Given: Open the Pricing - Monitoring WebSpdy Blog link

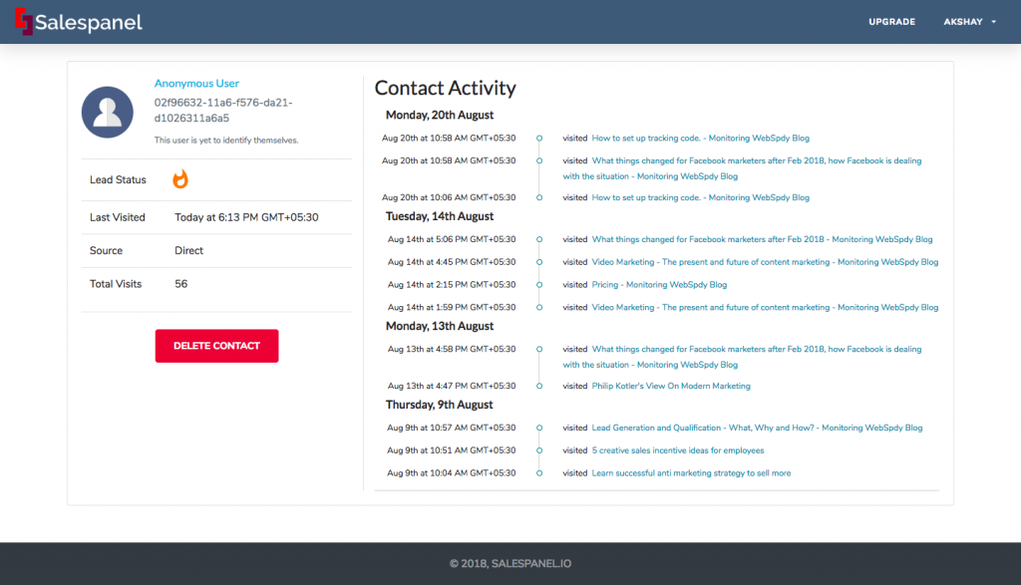Looking at the screenshot, I should (661, 284).
